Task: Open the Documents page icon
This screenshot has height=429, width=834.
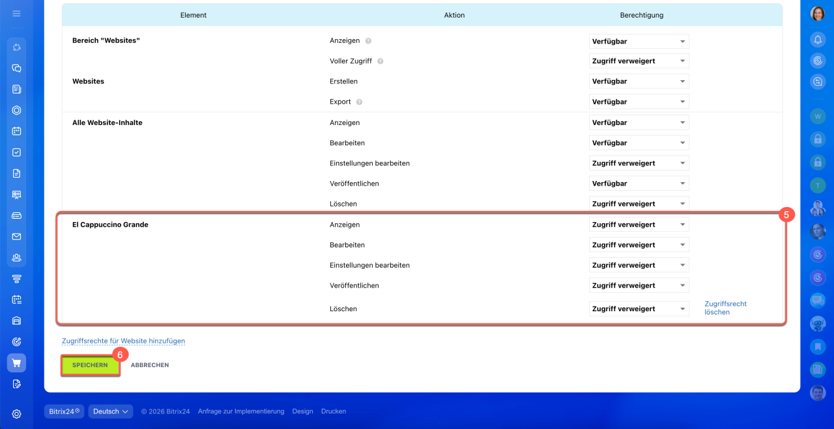Action: click(x=16, y=173)
